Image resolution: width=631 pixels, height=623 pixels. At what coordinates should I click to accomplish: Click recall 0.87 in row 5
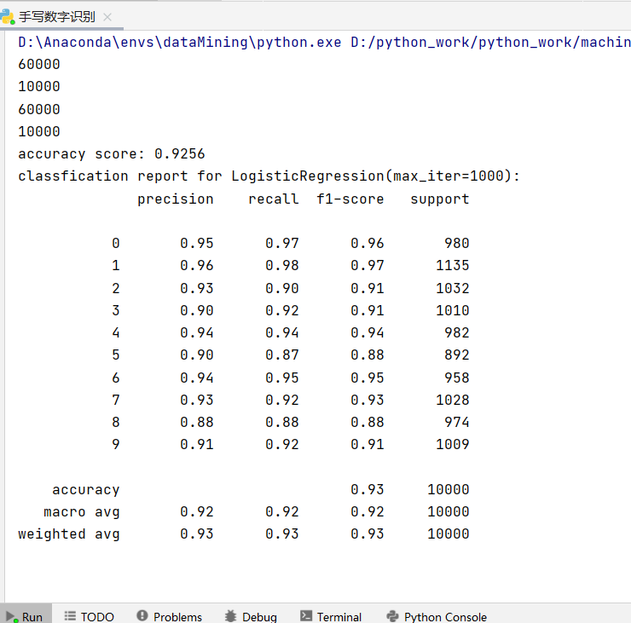pos(282,355)
